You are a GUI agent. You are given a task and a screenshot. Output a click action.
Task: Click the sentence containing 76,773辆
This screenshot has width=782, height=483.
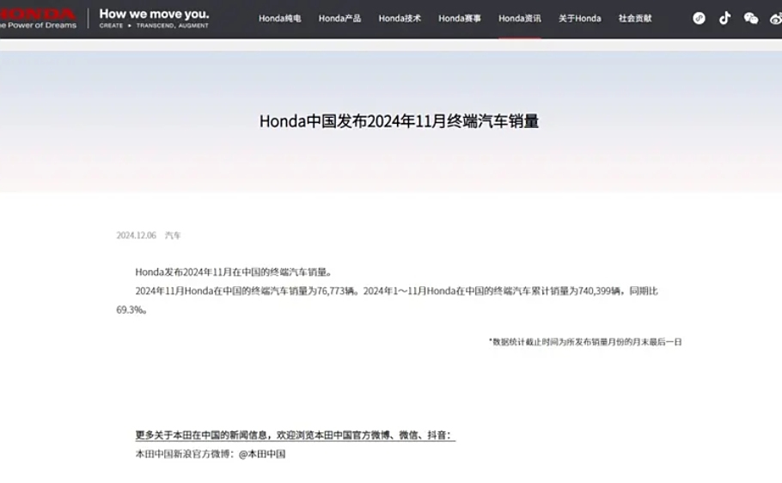[247, 290]
